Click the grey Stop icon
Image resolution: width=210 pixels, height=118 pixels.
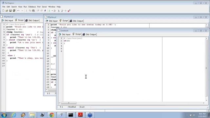pos(66,11)
